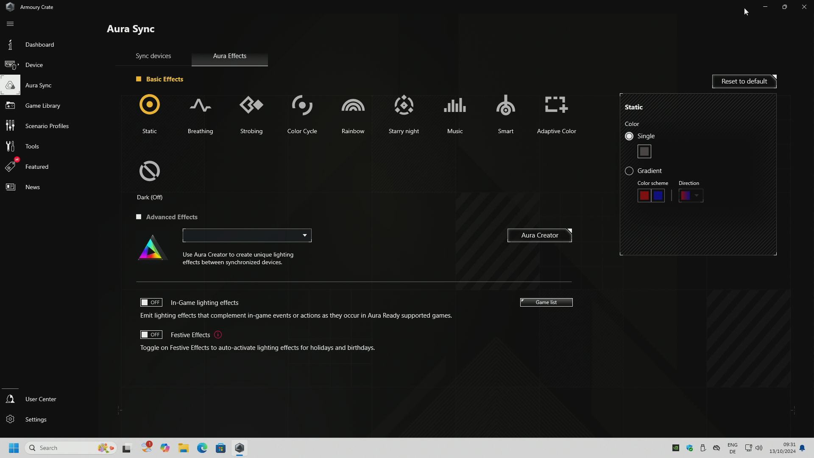Toggle Festive Effects switch on

151,335
